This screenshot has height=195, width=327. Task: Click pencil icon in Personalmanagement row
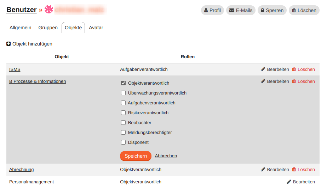pos(289,182)
